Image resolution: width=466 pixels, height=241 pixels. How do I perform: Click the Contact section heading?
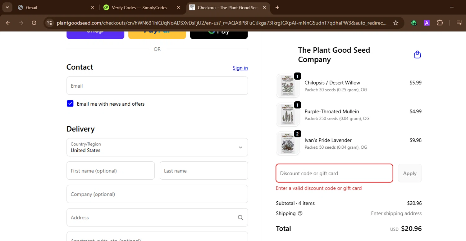point(80,67)
